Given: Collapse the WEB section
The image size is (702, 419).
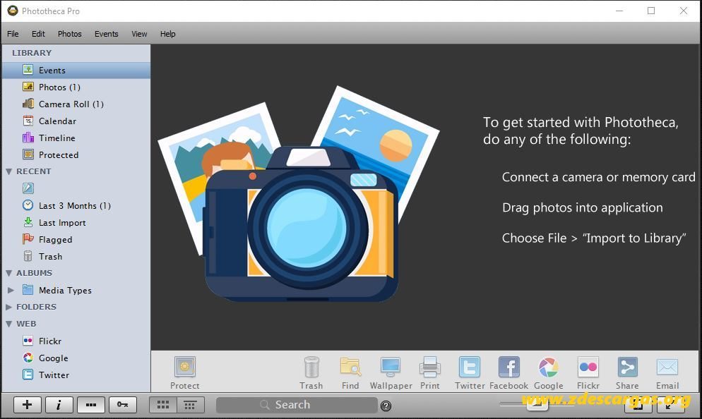Looking at the screenshot, I should [8, 324].
